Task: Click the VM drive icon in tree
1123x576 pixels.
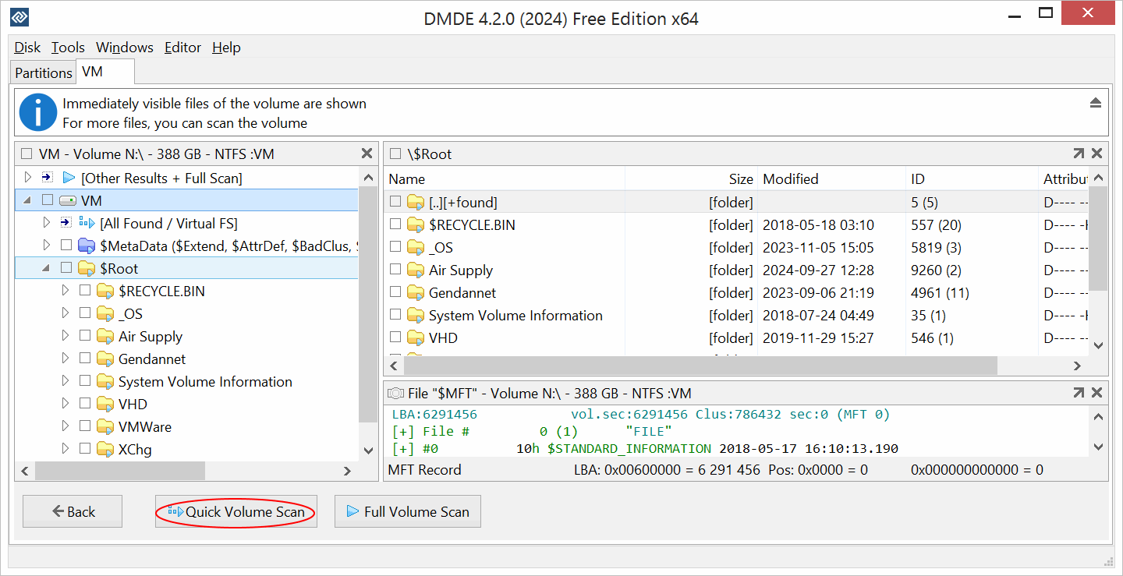Action: tap(69, 200)
